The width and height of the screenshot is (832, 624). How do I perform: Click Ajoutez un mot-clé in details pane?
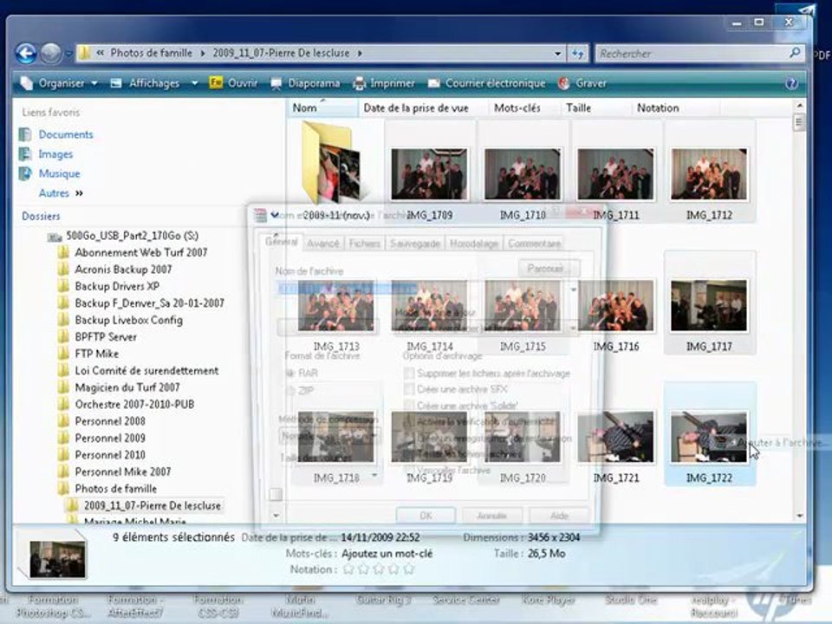coord(387,554)
